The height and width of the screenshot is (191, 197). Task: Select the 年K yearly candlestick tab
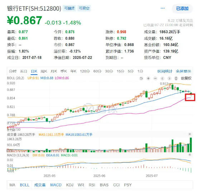73,71
